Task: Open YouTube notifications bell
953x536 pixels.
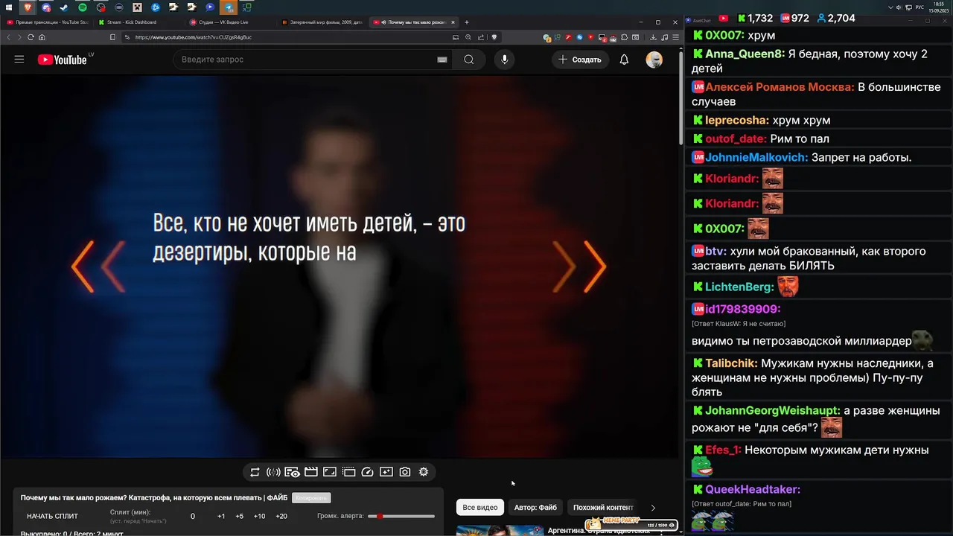Action: point(624,60)
